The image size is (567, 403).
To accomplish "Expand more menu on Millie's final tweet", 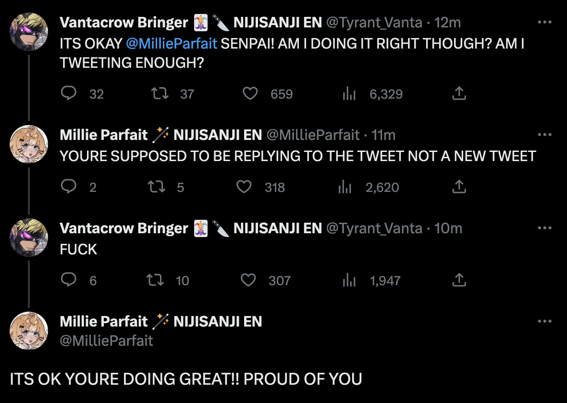I will (544, 321).
